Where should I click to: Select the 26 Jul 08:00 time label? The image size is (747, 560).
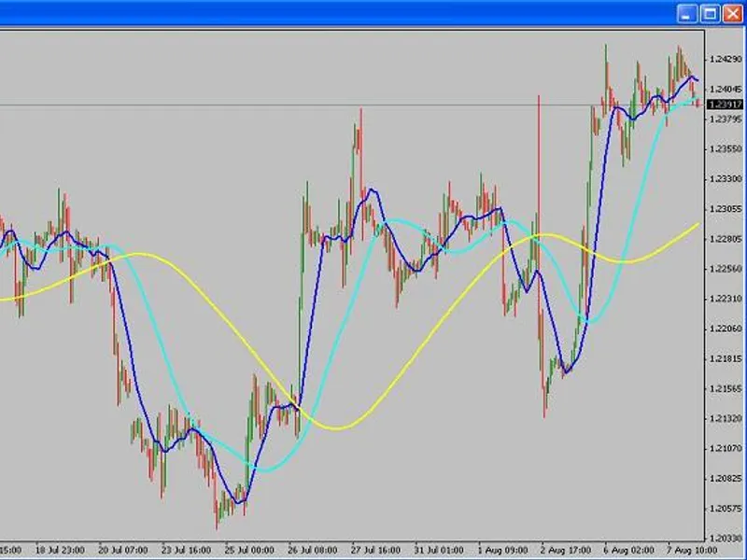click(x=313, y=550)
